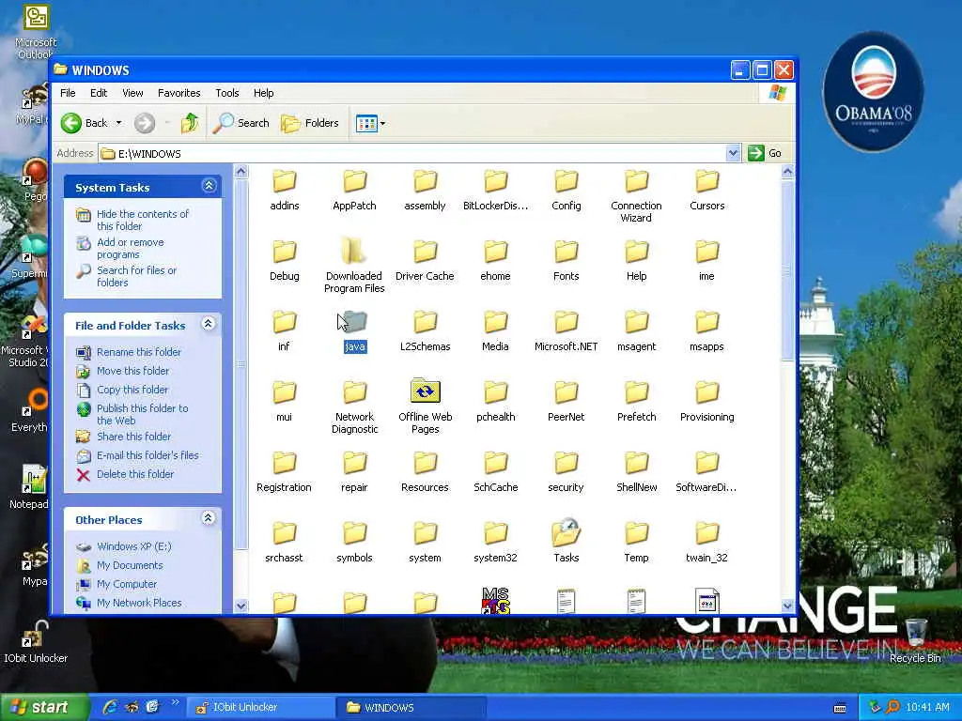962x721 pixels.
Task: Select the Offline Web Pages folder icon
Action: point(426,391)
